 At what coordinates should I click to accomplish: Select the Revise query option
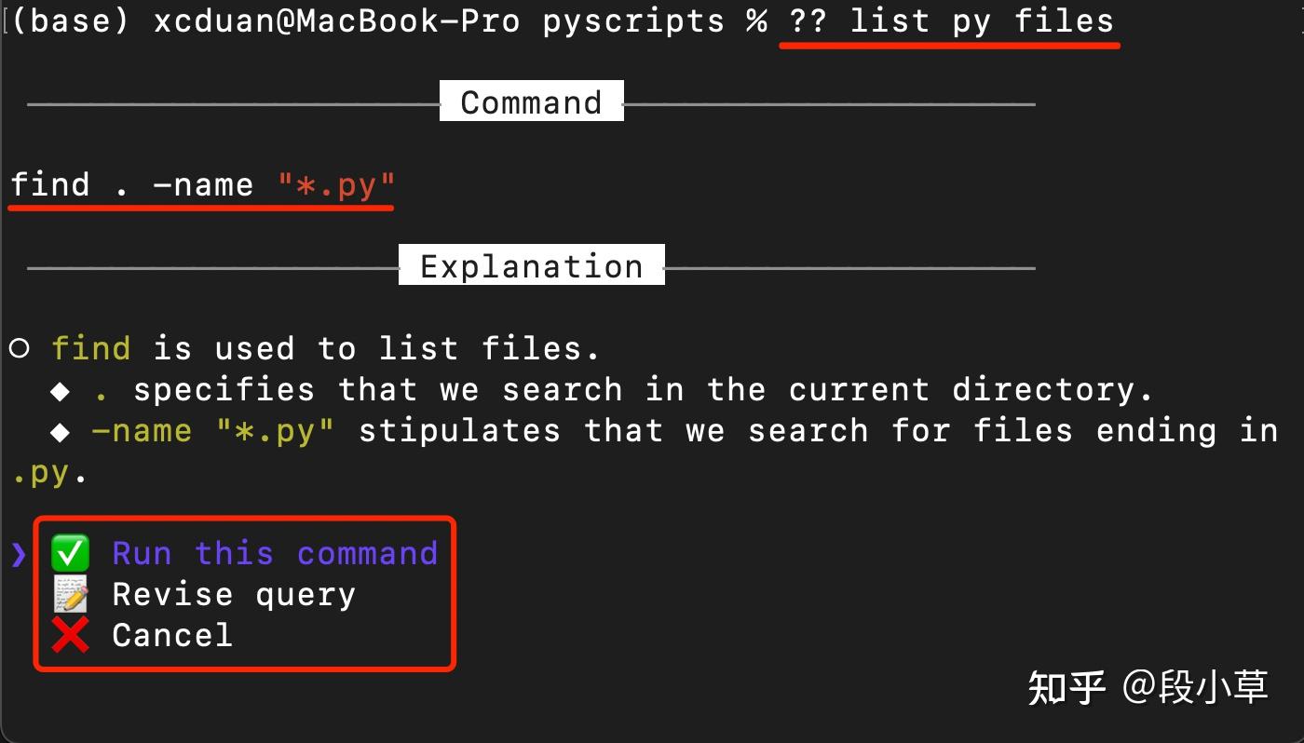click(233, 593)
